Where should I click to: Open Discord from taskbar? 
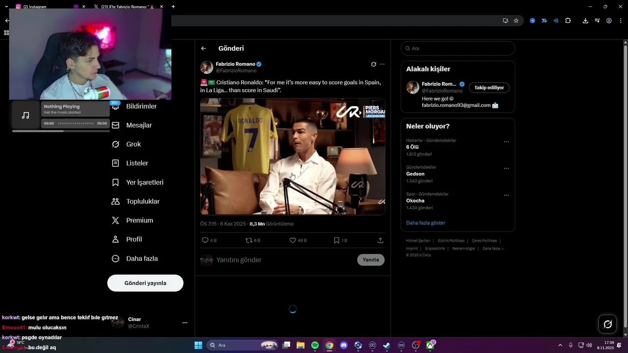coord(343,345)
